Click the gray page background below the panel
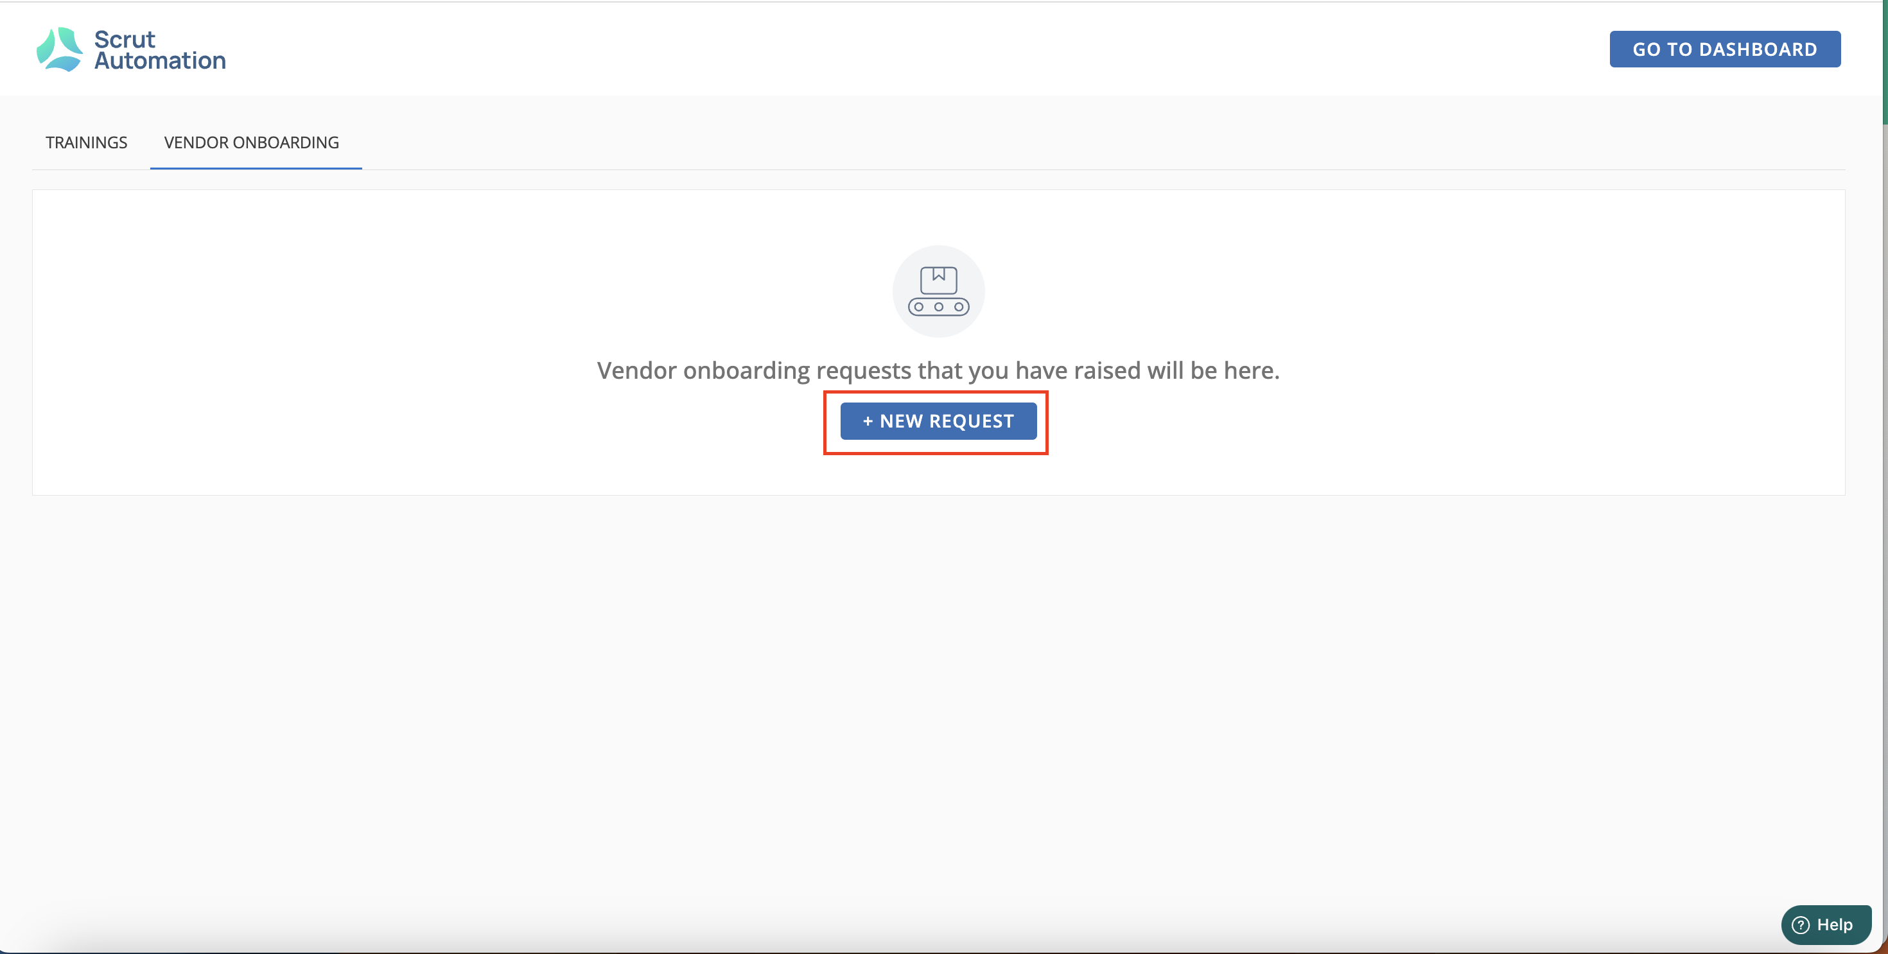The width and height of the screenshot is (1888, 954). tap(938, 696)
